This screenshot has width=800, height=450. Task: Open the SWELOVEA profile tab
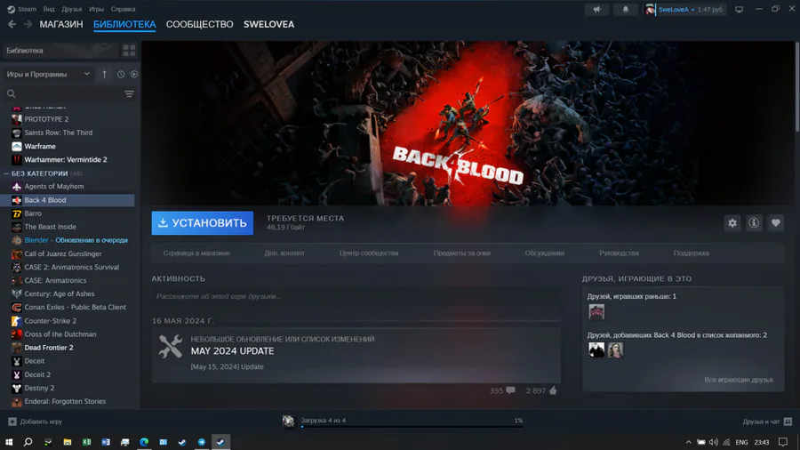tap(268, 24)
